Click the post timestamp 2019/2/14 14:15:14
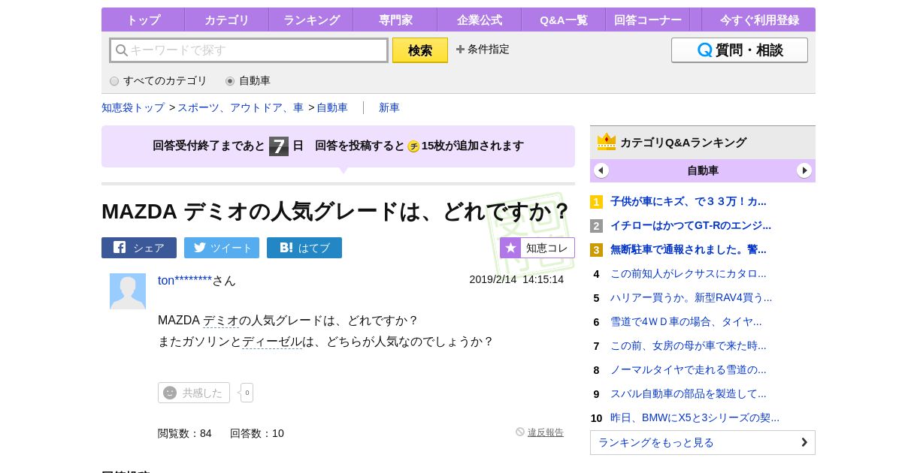The width and height of the screenshot is (902, 473). click(516, 279)
